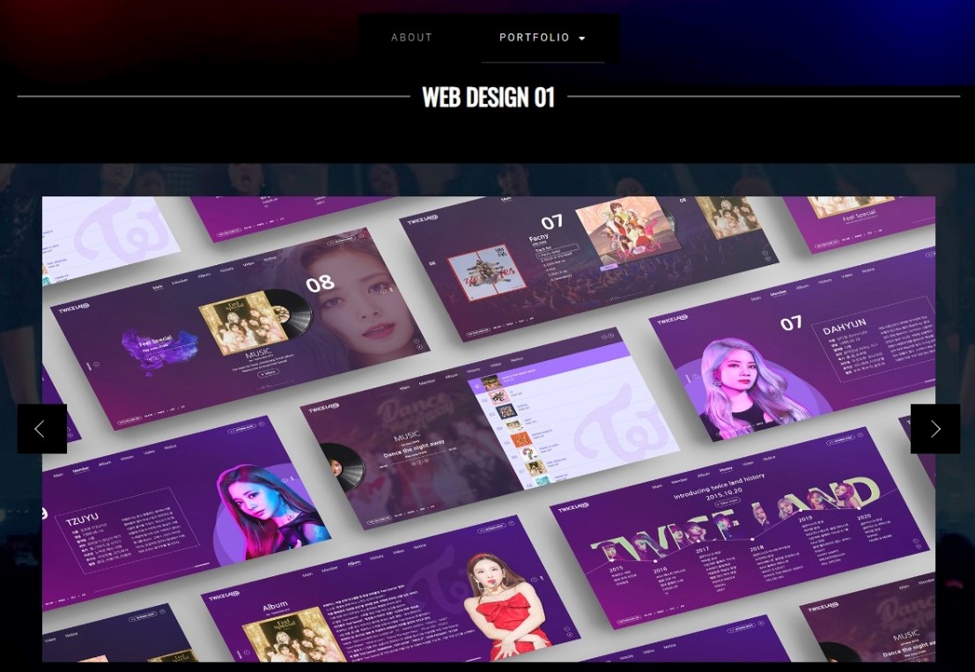Click the TZUYU member page mockup

(176, 511)
